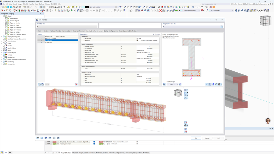
Task: Toggle the Rendering checkbox in the navigator
Action: pos(3,62)
